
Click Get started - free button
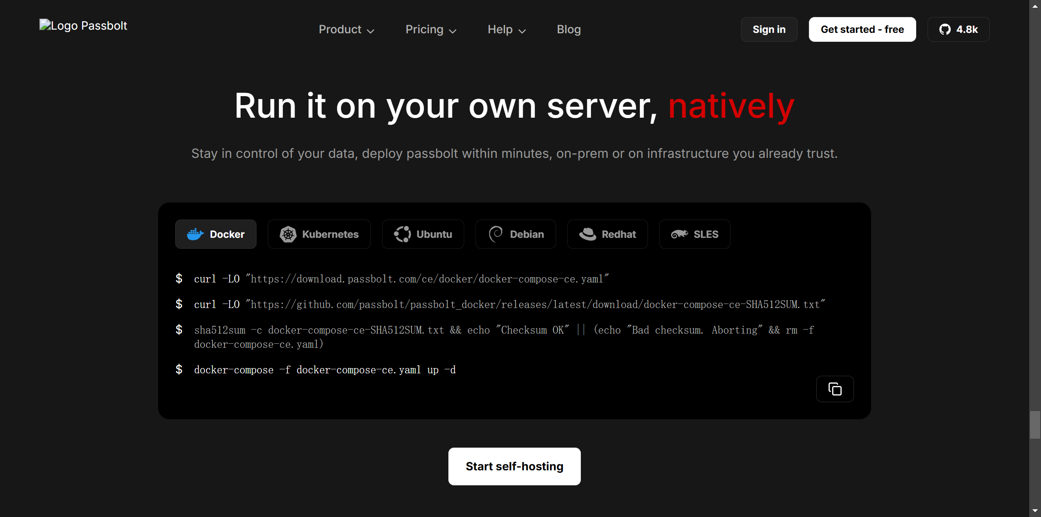point(862,30)
